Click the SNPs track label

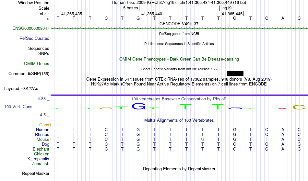(44, 53)
